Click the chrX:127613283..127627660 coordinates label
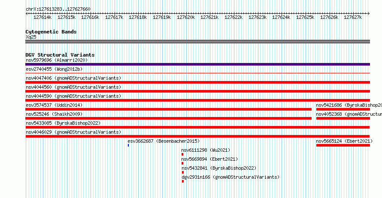 pos(58,9)
